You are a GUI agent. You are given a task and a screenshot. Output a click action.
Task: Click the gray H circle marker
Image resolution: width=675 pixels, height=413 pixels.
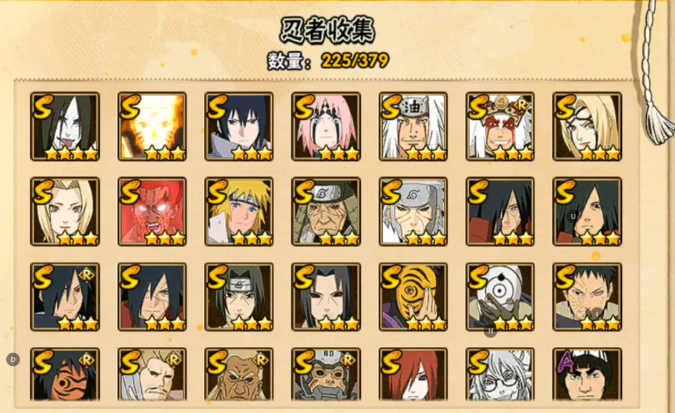tap(491, 331)
